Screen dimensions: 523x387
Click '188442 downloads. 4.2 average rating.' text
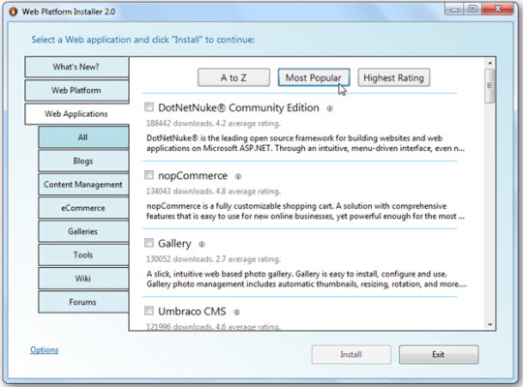coord(213,123)
